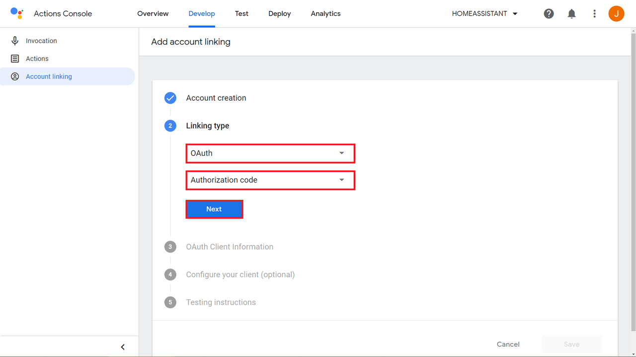Click the Add account linking heading
The width and height of the screenshot is (636, 357).
(191, 42)
